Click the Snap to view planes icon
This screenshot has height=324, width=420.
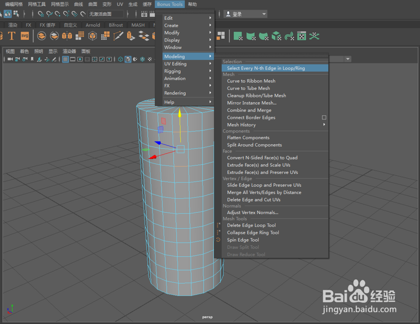tap(74, 14)
